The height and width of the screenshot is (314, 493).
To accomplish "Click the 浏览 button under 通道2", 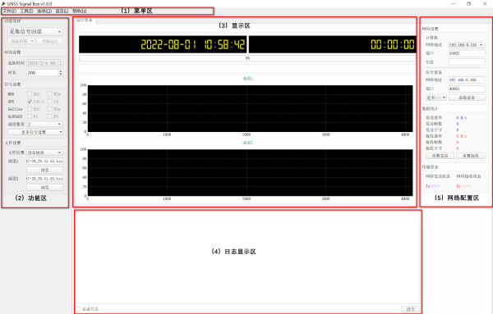I will [44, 187].
